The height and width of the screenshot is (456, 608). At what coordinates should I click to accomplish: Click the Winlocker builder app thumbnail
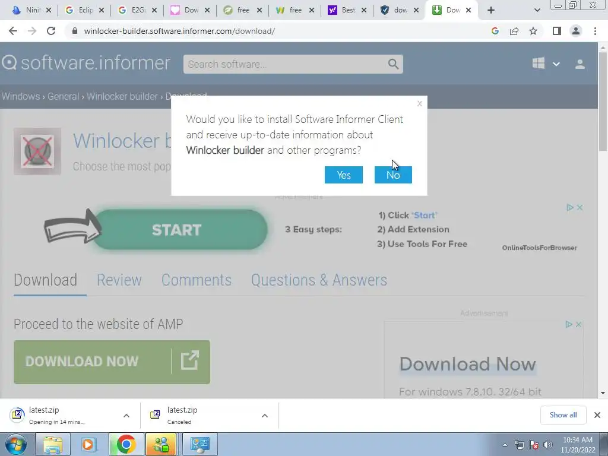[37, 151]
